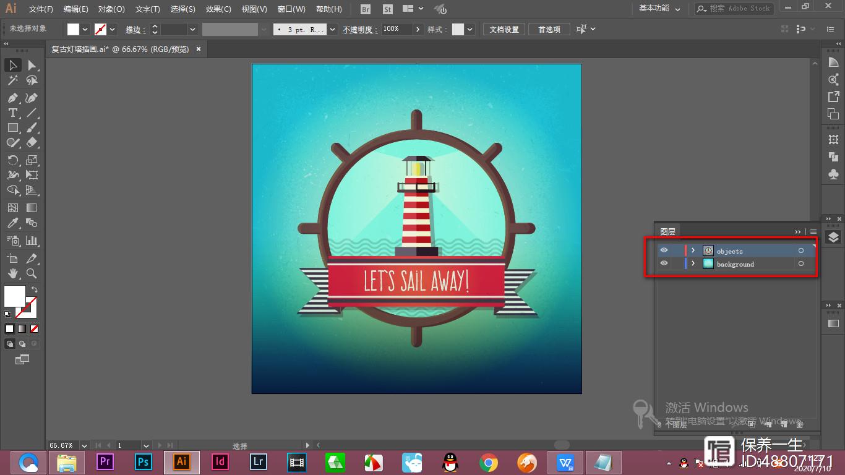Select the Artboard tool
This screenshot has height=475, width=845.
[12, 258]
